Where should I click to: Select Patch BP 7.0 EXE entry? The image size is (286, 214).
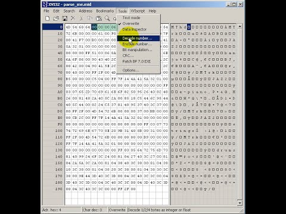(138, 61)
